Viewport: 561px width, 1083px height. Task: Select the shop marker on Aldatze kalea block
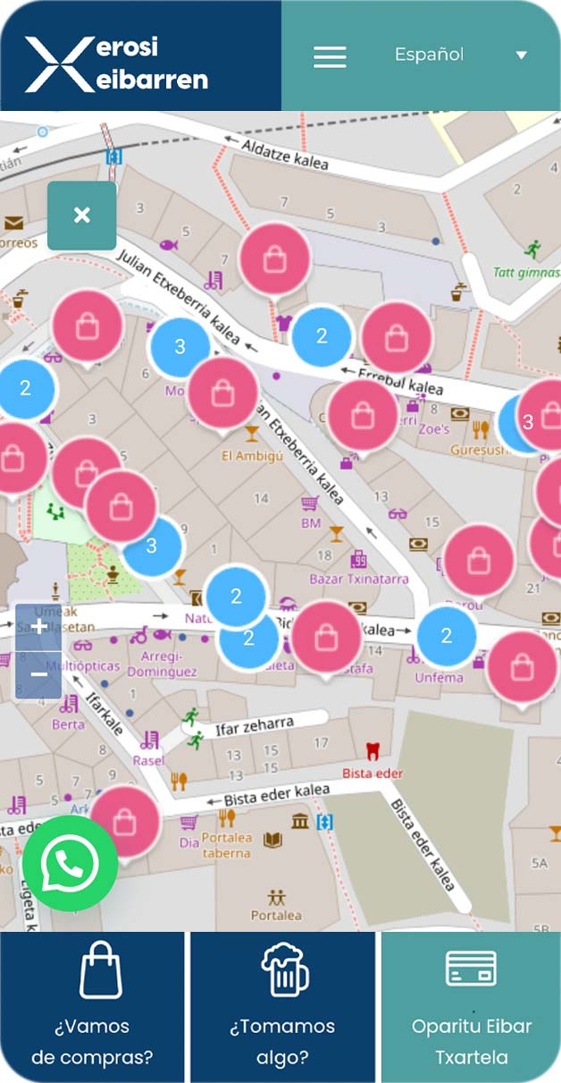tap(275, 259)
